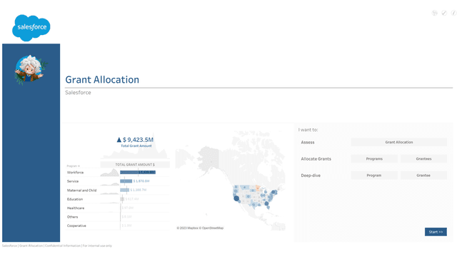The height and width of the screenshot is (259, 457).
Task: Click the Einstein mascot avatar
Action: click(x=29, y=70)
